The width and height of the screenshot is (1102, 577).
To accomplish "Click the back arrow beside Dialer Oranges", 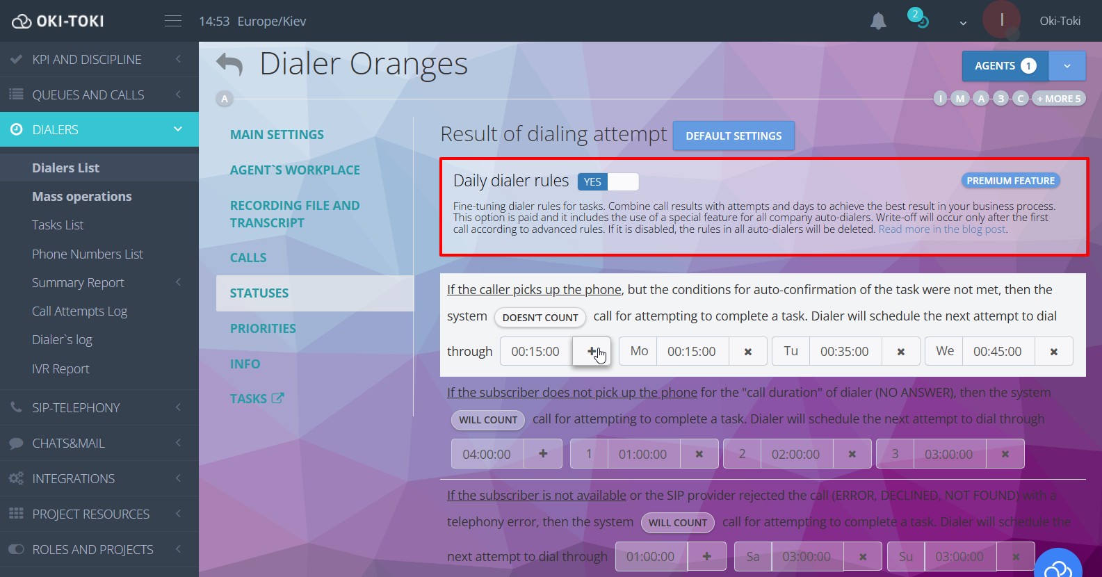I will point(229,65).
